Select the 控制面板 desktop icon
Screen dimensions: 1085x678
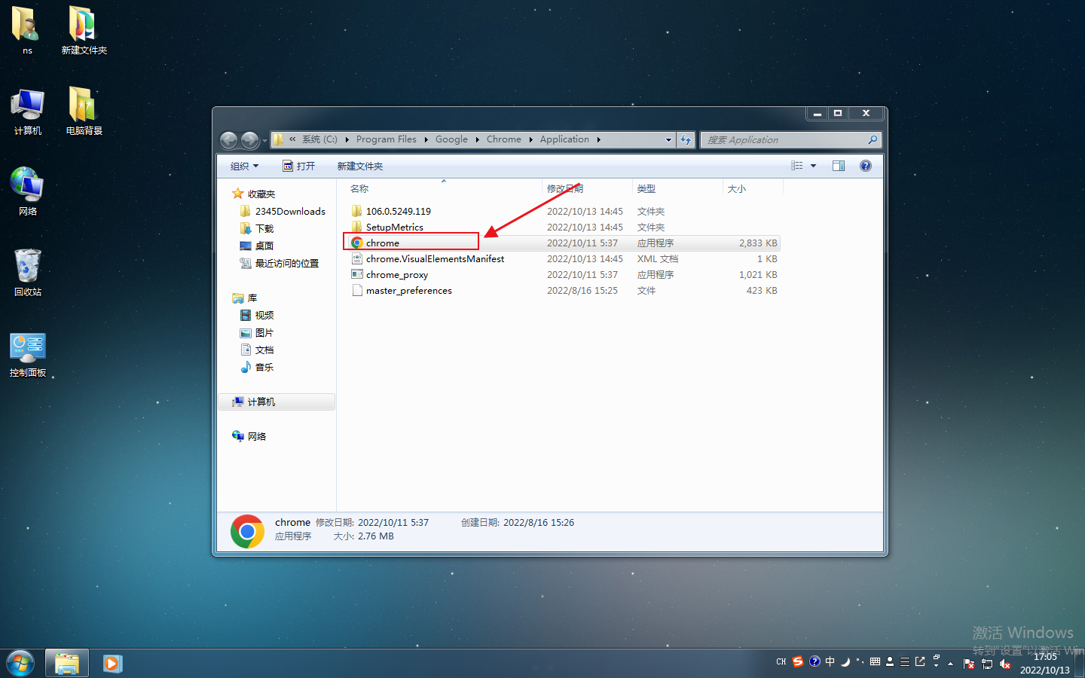[x=28, y=347]
